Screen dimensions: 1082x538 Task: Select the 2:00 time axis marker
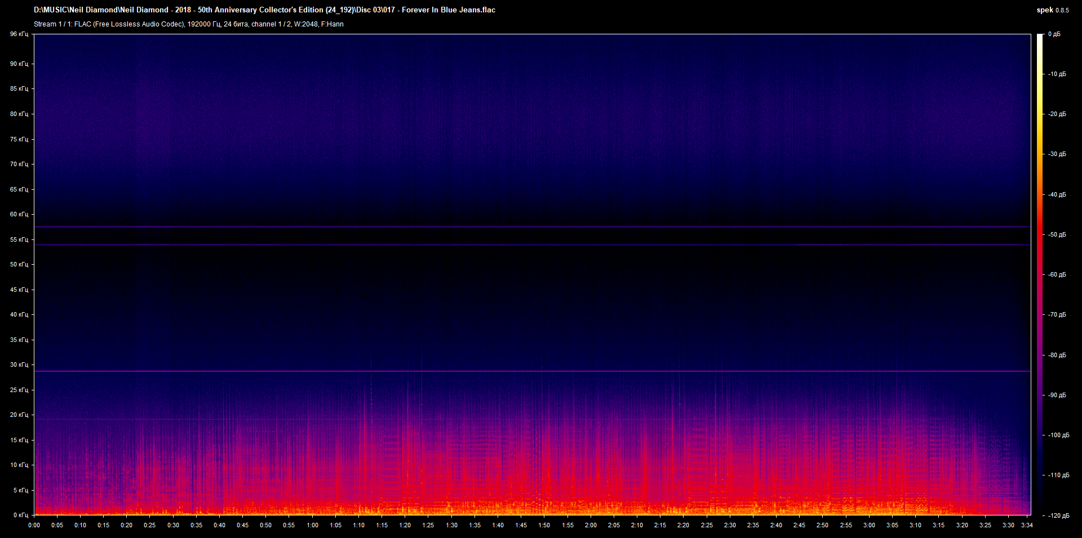[x=591, y=525]
